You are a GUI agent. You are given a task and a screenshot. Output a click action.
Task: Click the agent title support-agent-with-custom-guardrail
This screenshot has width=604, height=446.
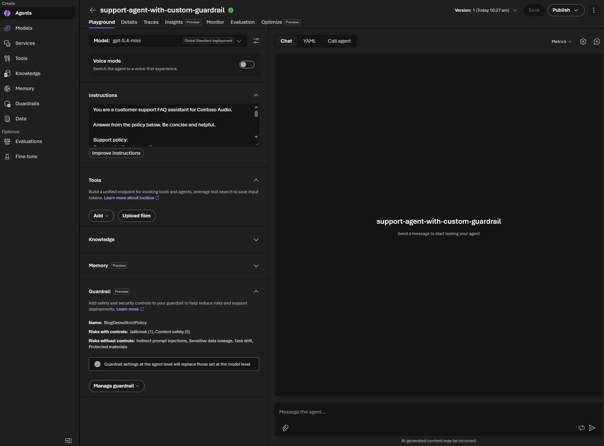point(162,10)
